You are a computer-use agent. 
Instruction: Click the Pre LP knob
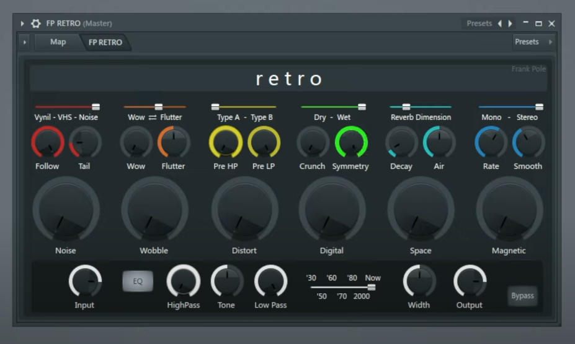pyautogui.click(x=264, y=142)
